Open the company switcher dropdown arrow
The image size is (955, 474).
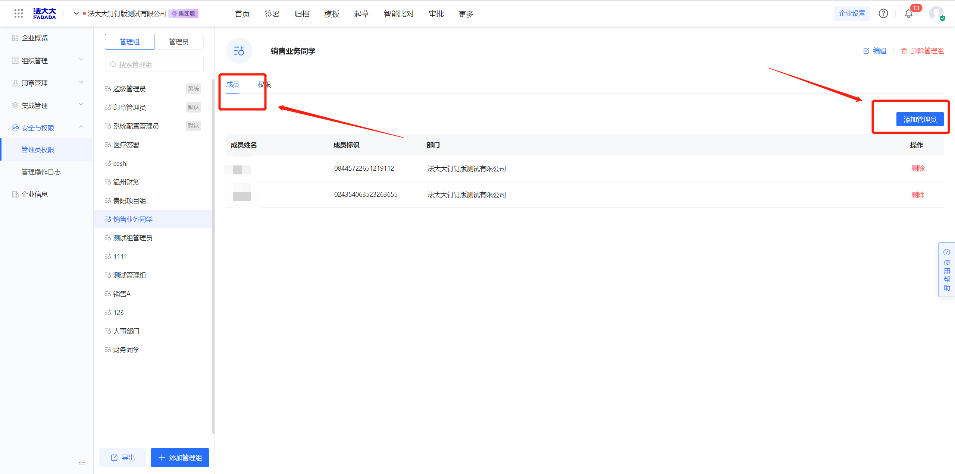76,14
